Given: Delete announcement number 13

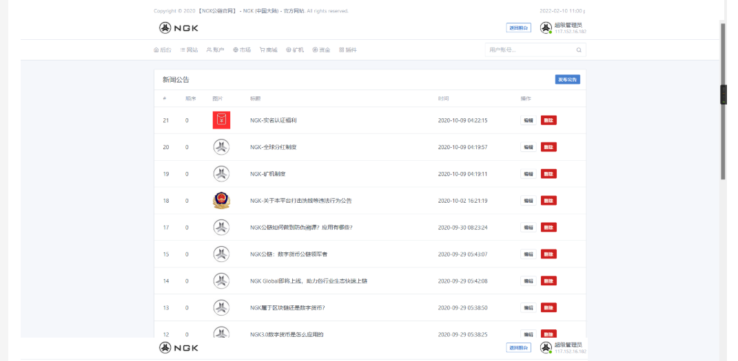Looking at the screenshot, I should pyautogui.click(x=549, y=307).
